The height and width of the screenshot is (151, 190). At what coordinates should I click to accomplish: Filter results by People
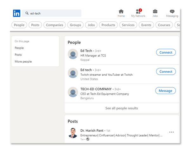pyautogui.click(x=19, y=25)
